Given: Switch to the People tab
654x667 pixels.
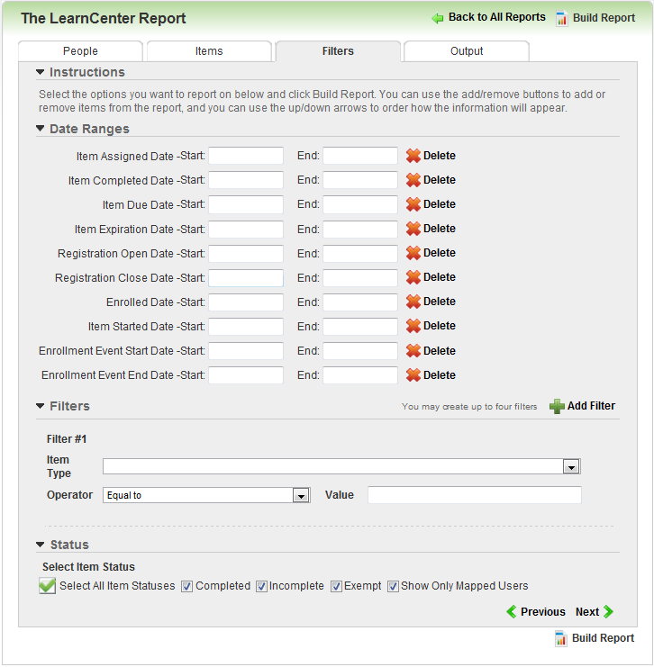Looking at the screenshot, I should point(80,51).
